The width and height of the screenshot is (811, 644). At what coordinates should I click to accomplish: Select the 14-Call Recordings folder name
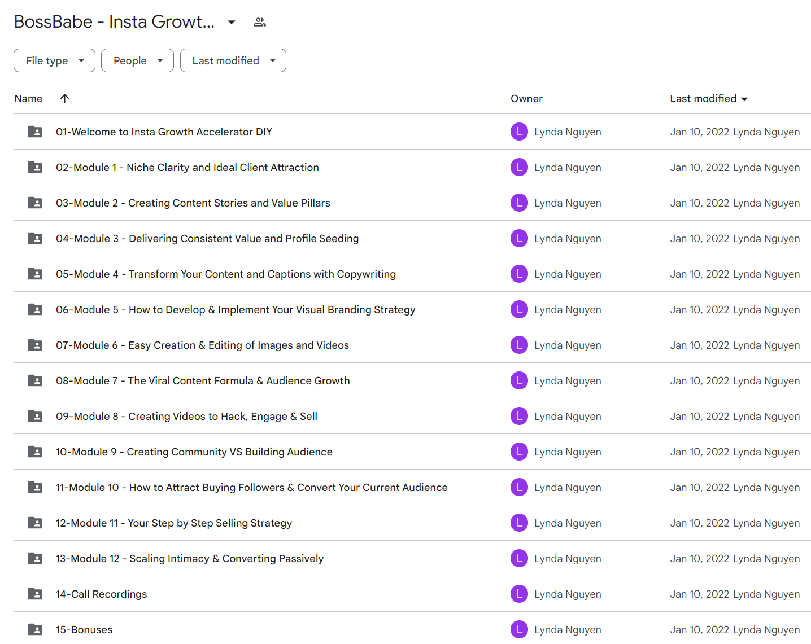pyautogui.click(x=101, y=594)
